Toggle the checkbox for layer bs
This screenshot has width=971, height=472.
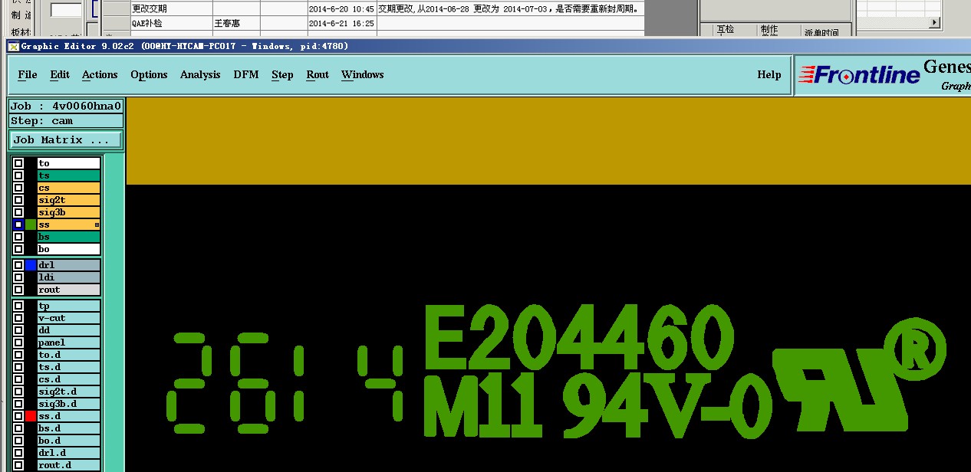pyautogui.click(x=18, y=237)
